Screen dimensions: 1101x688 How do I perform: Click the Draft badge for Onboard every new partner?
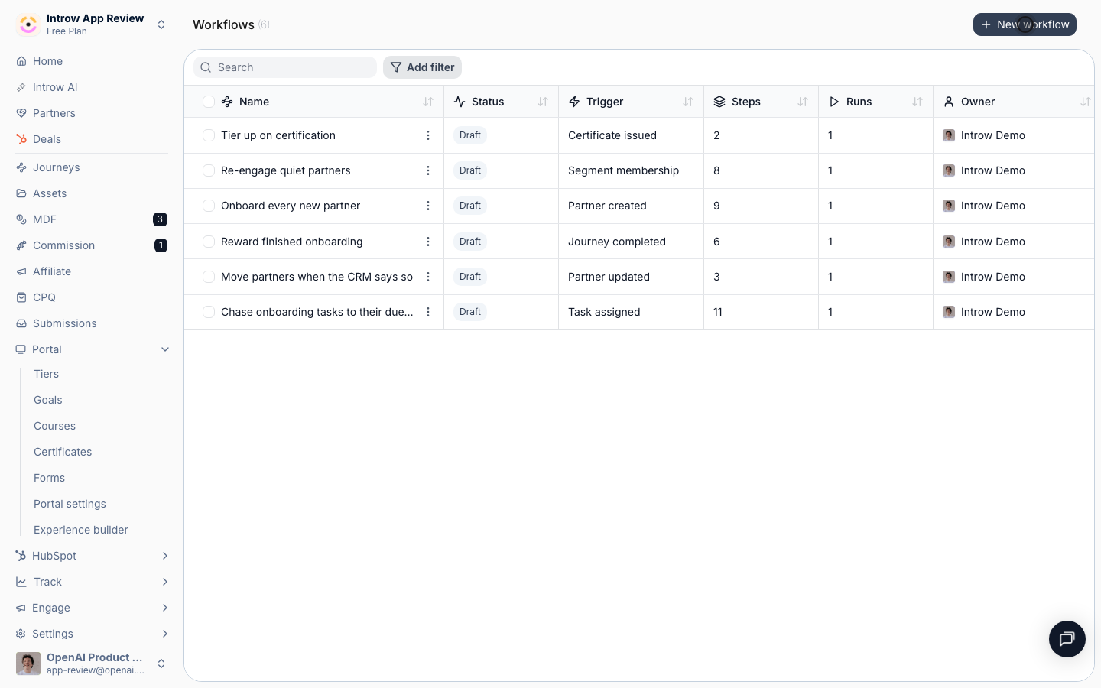click(470, 206)
